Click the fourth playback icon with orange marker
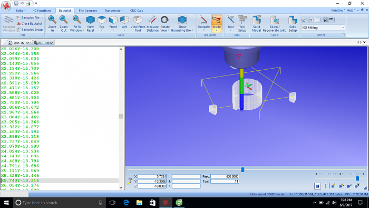 [342, 186]
